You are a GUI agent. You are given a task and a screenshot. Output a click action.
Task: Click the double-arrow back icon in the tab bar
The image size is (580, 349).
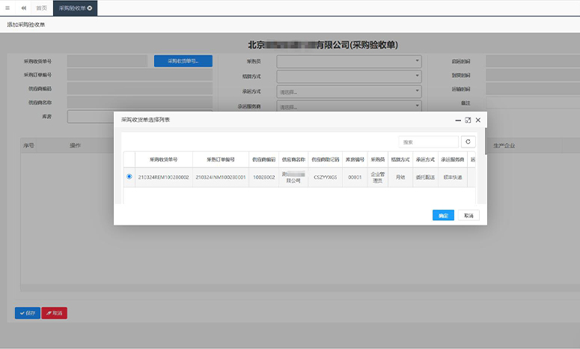click(24, 7)
